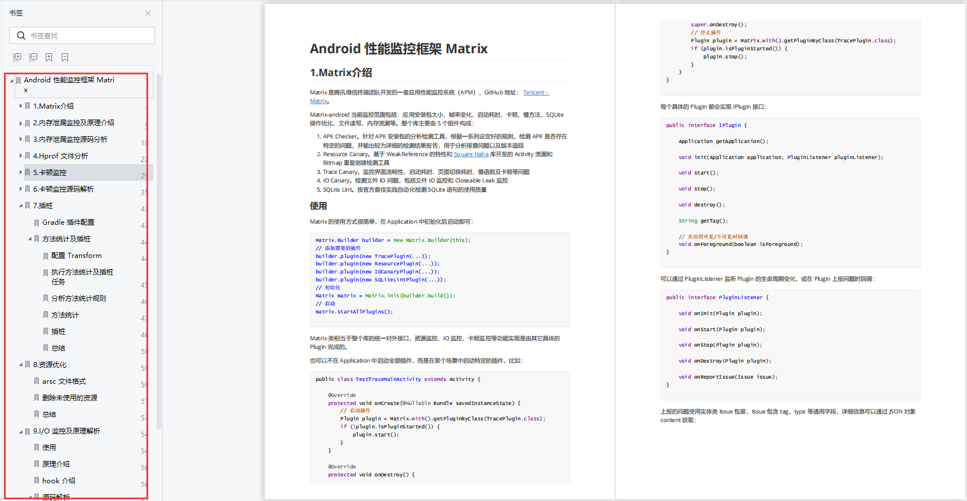This screenshot has width=967, height=501.
Task: Go to bookmark 6.卡顿监控源码解析
Action: (x=63, y=189)
